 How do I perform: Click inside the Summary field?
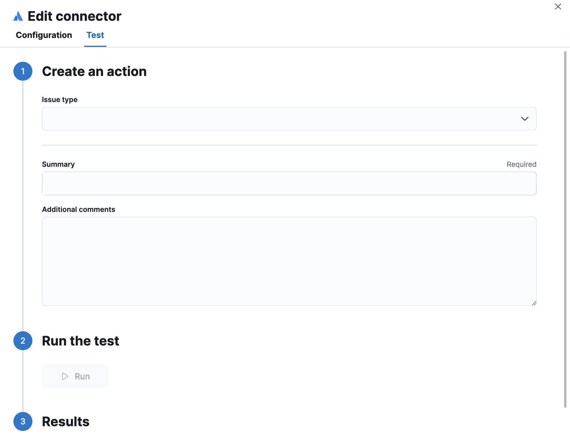[288, 183]
